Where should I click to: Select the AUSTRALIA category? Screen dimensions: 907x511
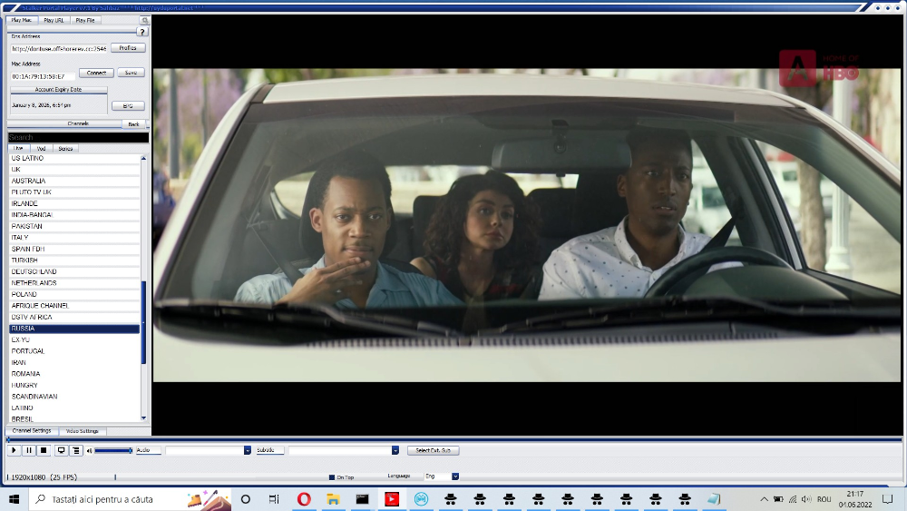click(74, 182)
